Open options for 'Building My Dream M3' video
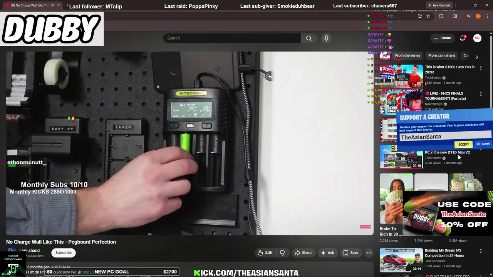The image size is (493, 277). [x=481, y=251]
